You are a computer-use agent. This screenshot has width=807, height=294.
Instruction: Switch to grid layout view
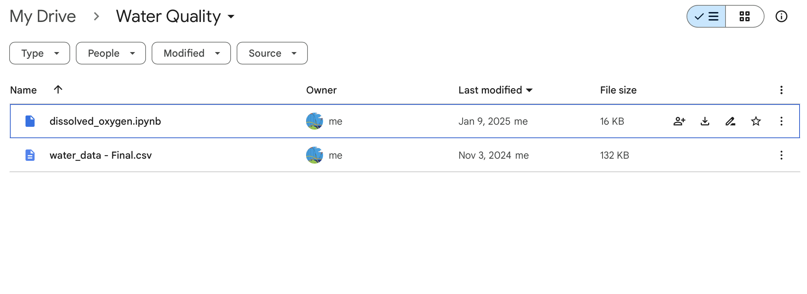745,16
